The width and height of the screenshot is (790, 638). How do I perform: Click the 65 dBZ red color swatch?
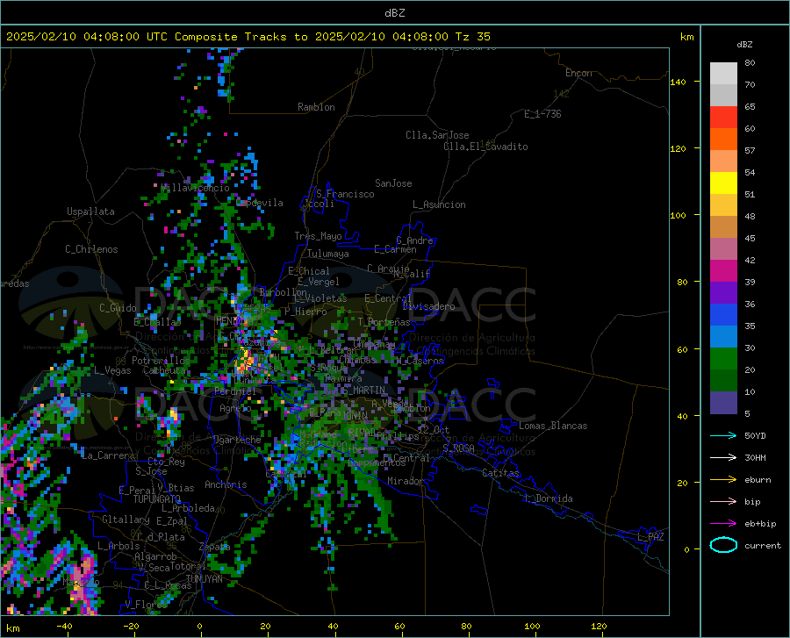pos(723,117)
